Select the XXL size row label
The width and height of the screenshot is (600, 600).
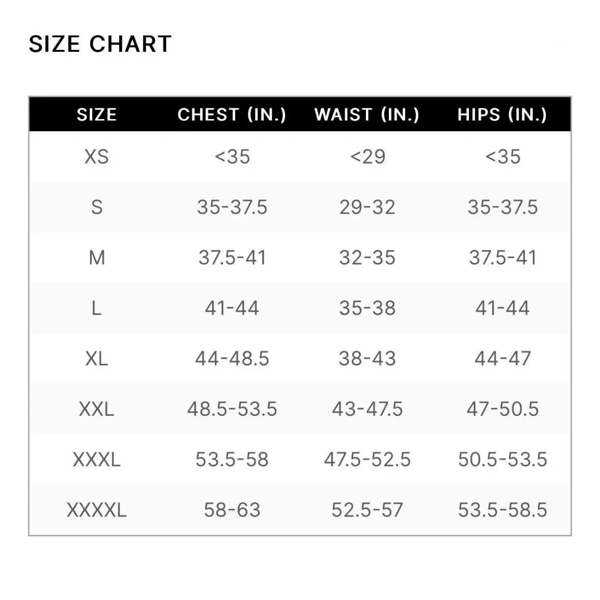click(97, 409)
